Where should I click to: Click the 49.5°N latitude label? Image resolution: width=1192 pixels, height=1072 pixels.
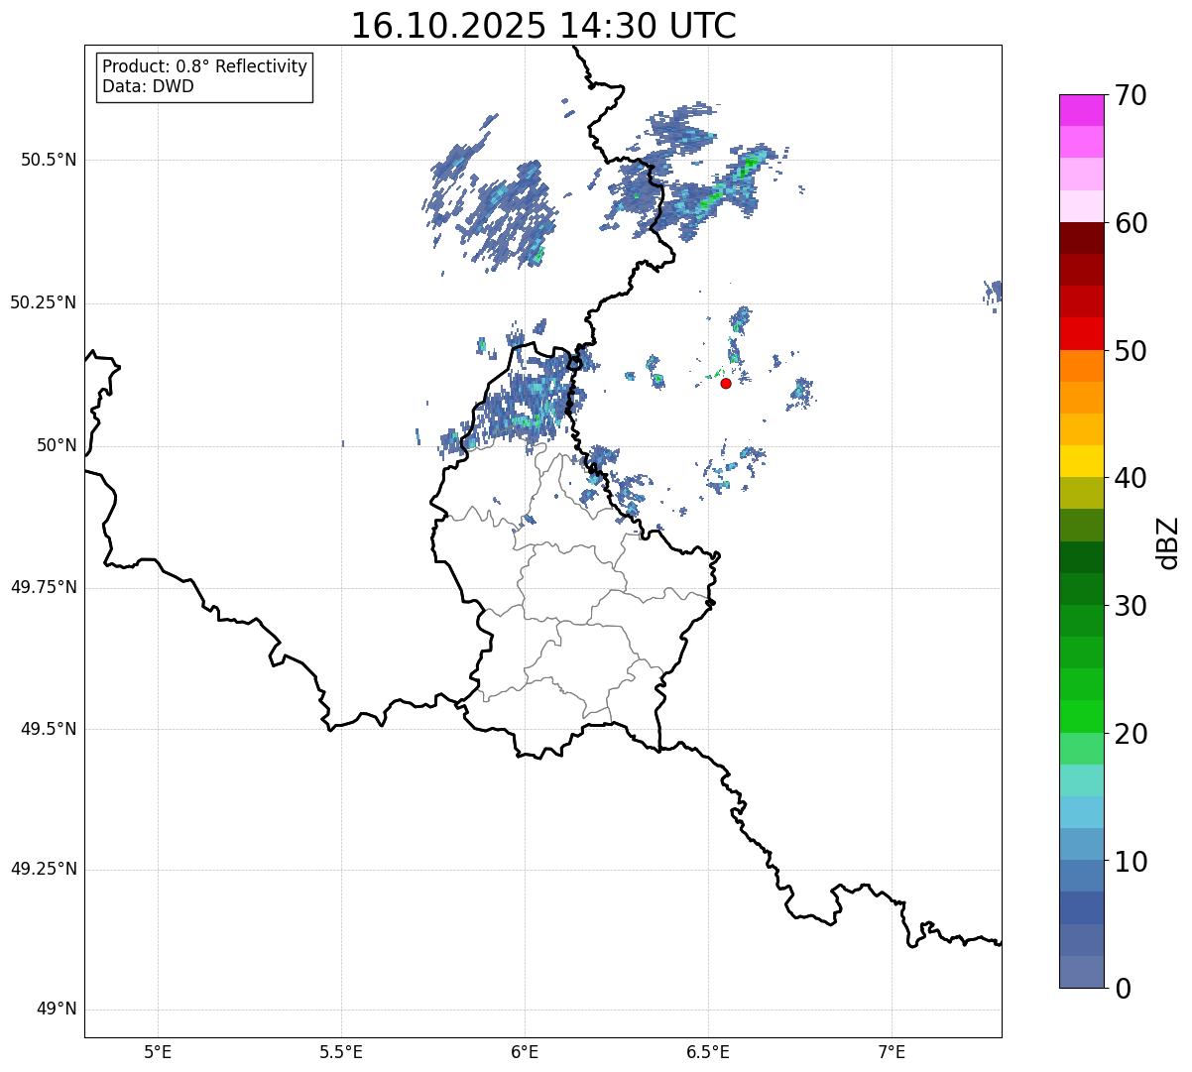(49, 729)
